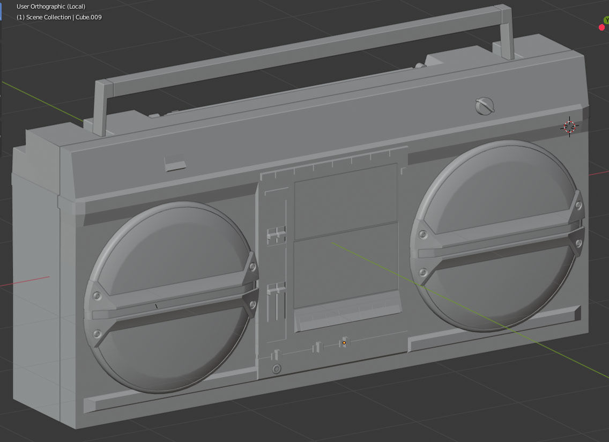This screenshot has width=609, height=442.
Task: Select the round knob on the boombox's top panel
Action: 485,106
